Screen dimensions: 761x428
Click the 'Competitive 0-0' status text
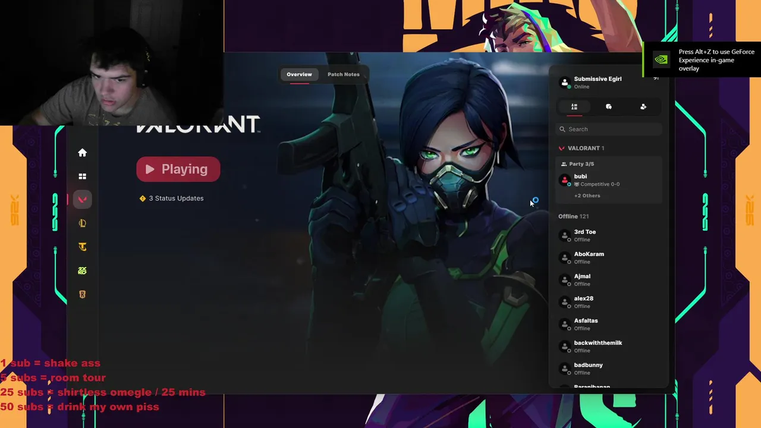(600, 184)
